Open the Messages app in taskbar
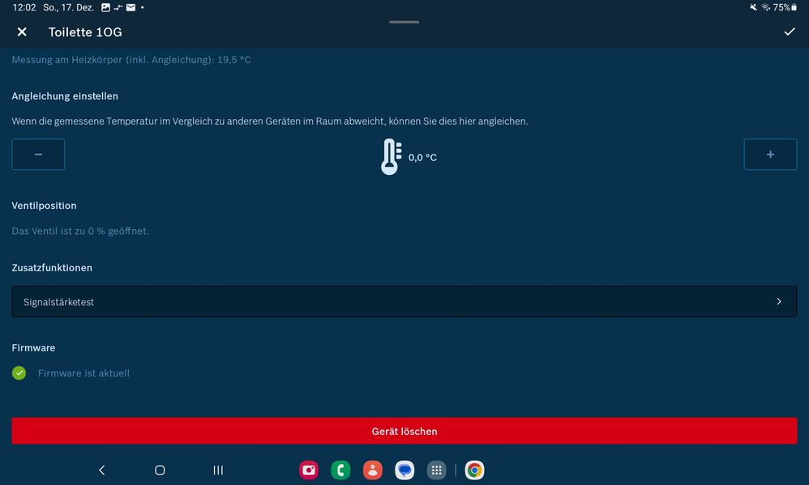809x485 pixels. tap(404, 470)
